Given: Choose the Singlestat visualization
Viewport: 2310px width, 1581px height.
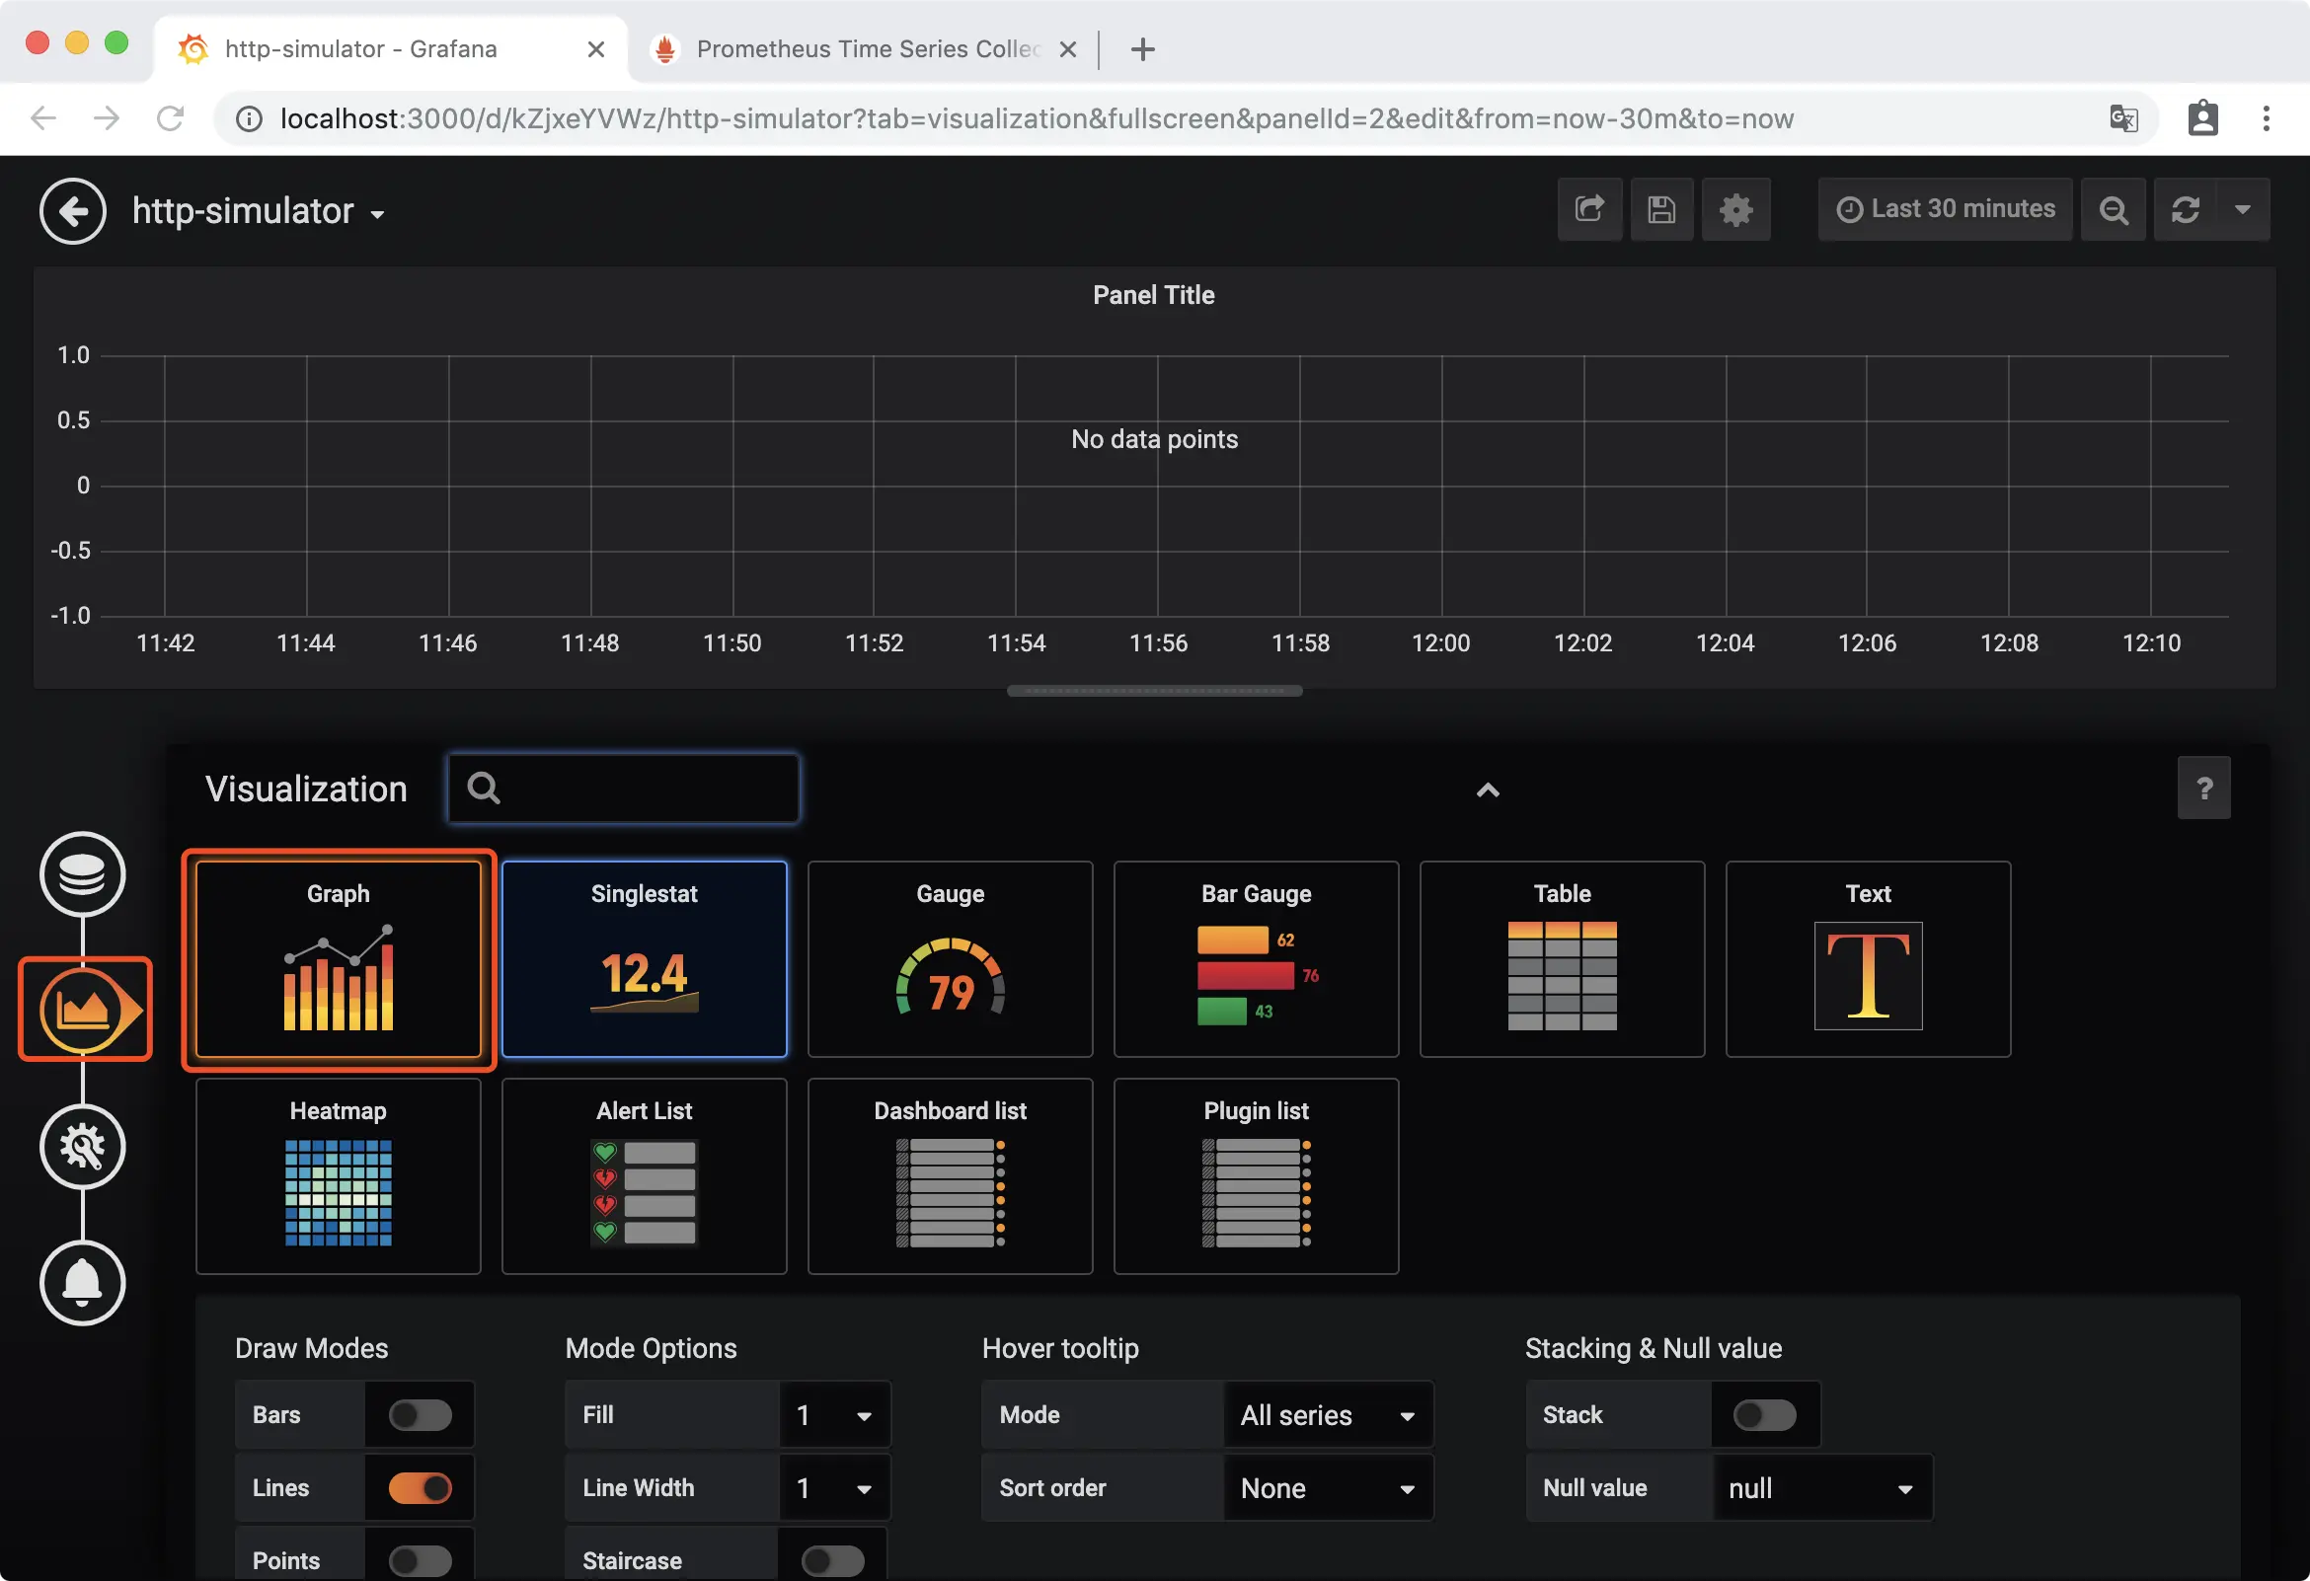Looking at the screenshot, I should pyautogui.click(x=644, y=959).
